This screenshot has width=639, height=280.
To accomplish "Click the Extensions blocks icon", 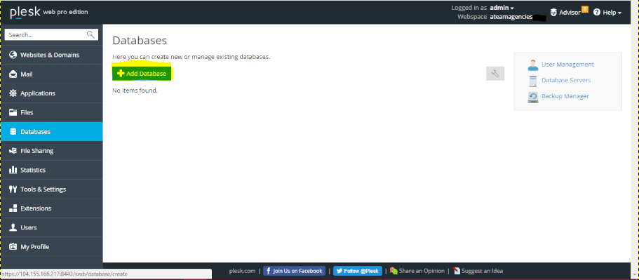I will pyautogui.click(x=13, y=208).
